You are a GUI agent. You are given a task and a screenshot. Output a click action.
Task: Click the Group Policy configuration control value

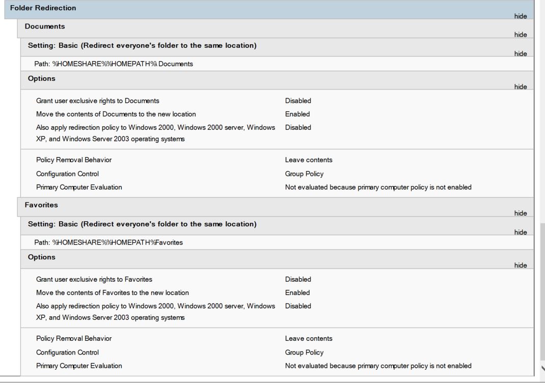(x=305, y=172)
